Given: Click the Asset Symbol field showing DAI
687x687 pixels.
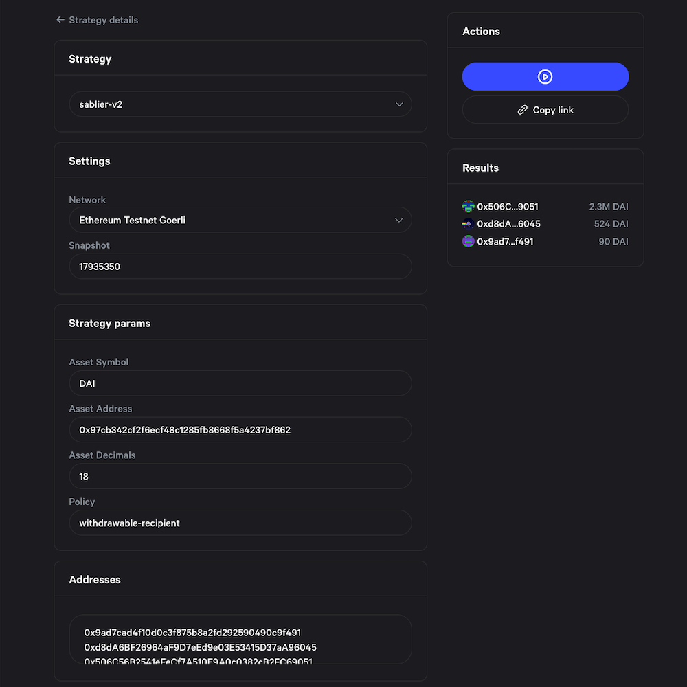Looking at the screenshot, I should coord(240,383).
